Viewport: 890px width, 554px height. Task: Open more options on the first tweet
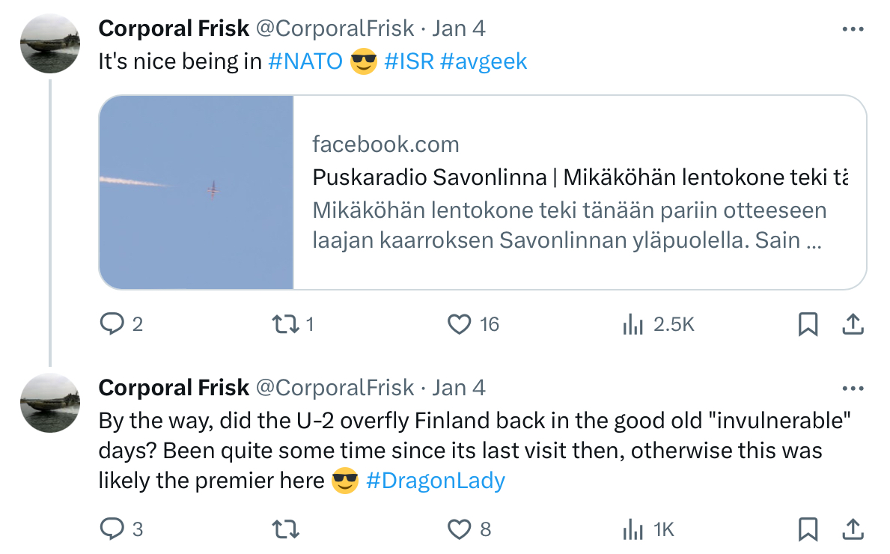[x=853, y=29]
